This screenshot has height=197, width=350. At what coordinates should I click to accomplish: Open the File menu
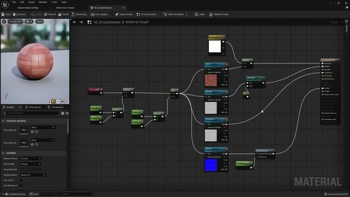pyautogui.click(x=14, y=2)
